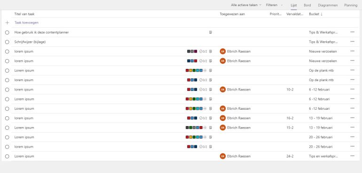Image resolution: width=362 pixels, height=173 pixels.
Task: Click checklist 0/2 icon on task due 10-2
Action: click(203, 90)
